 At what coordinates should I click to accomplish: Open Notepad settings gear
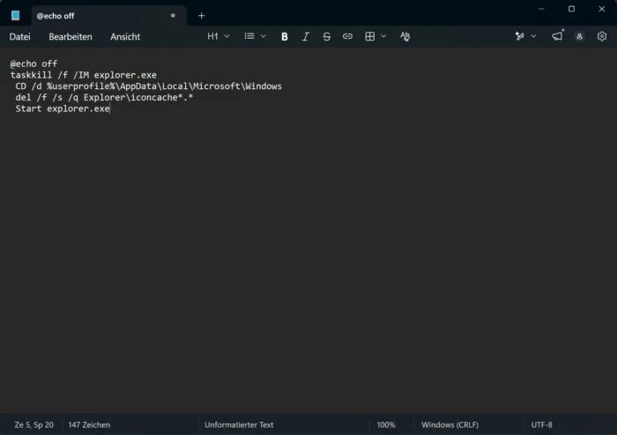click(602, 36)
